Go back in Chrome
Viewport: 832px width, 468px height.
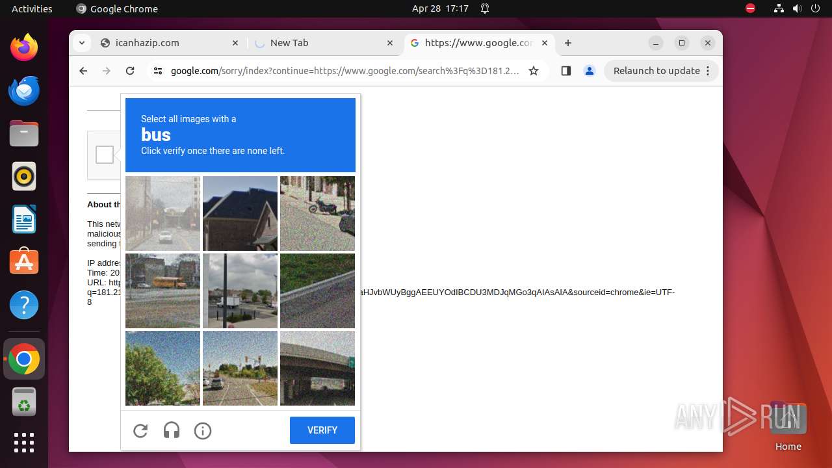tap(83, 71)
